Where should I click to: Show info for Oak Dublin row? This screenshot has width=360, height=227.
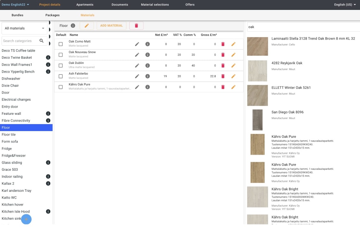click(148, 66)
